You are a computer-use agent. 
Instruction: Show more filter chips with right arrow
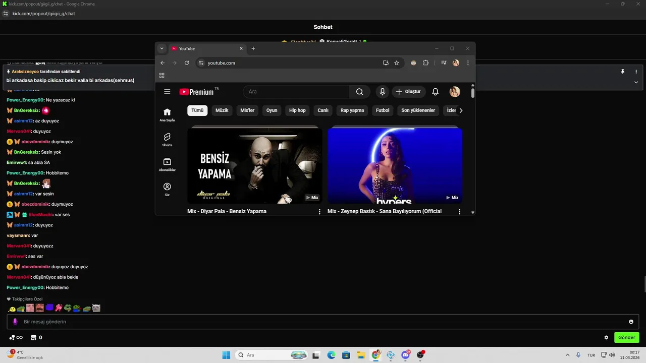[460, 110]
